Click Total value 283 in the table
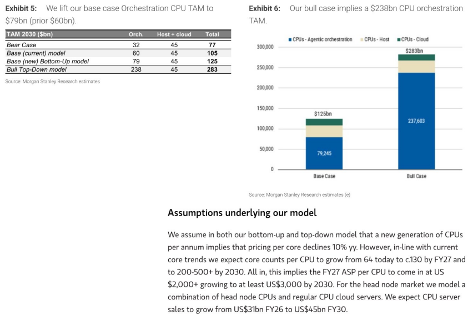Image resolution: width=473 pixels, height=320 pixels. point(212,69)
